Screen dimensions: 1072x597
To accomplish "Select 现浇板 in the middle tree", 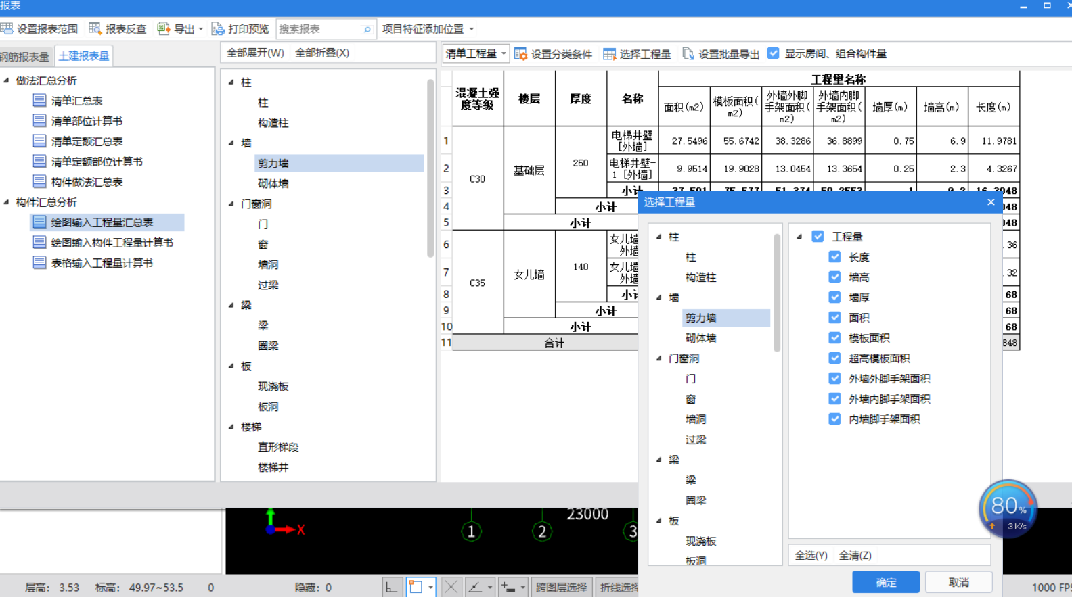I will pyautogui.click(x=273, y=386).
